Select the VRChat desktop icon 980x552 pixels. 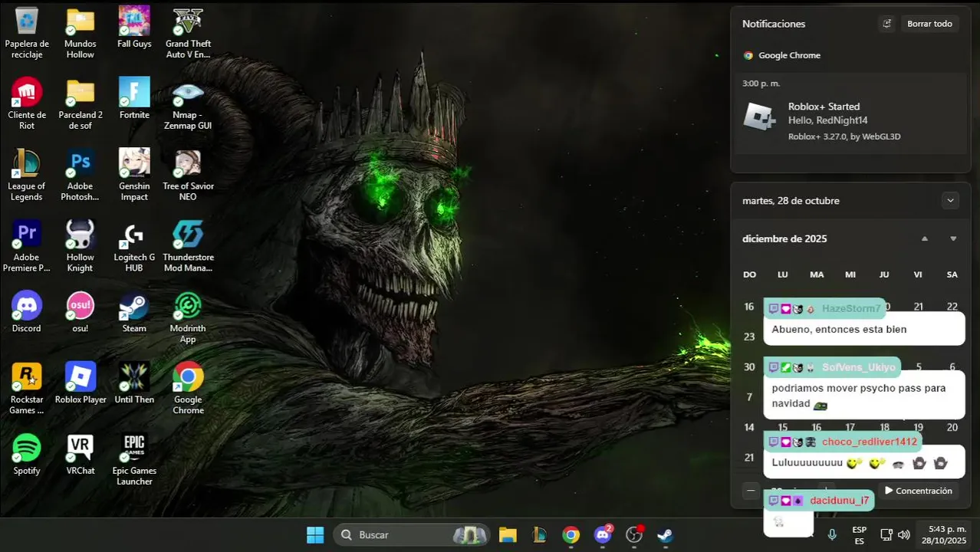coord(81,455)
